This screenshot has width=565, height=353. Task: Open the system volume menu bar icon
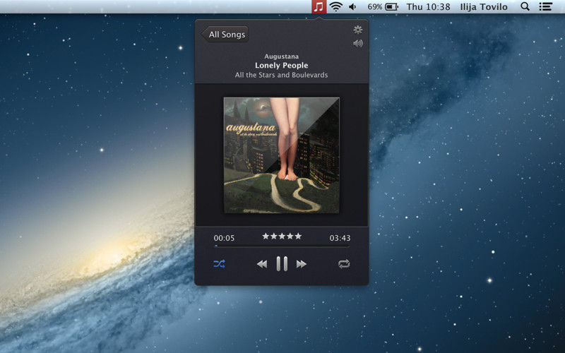pos(352,6)
